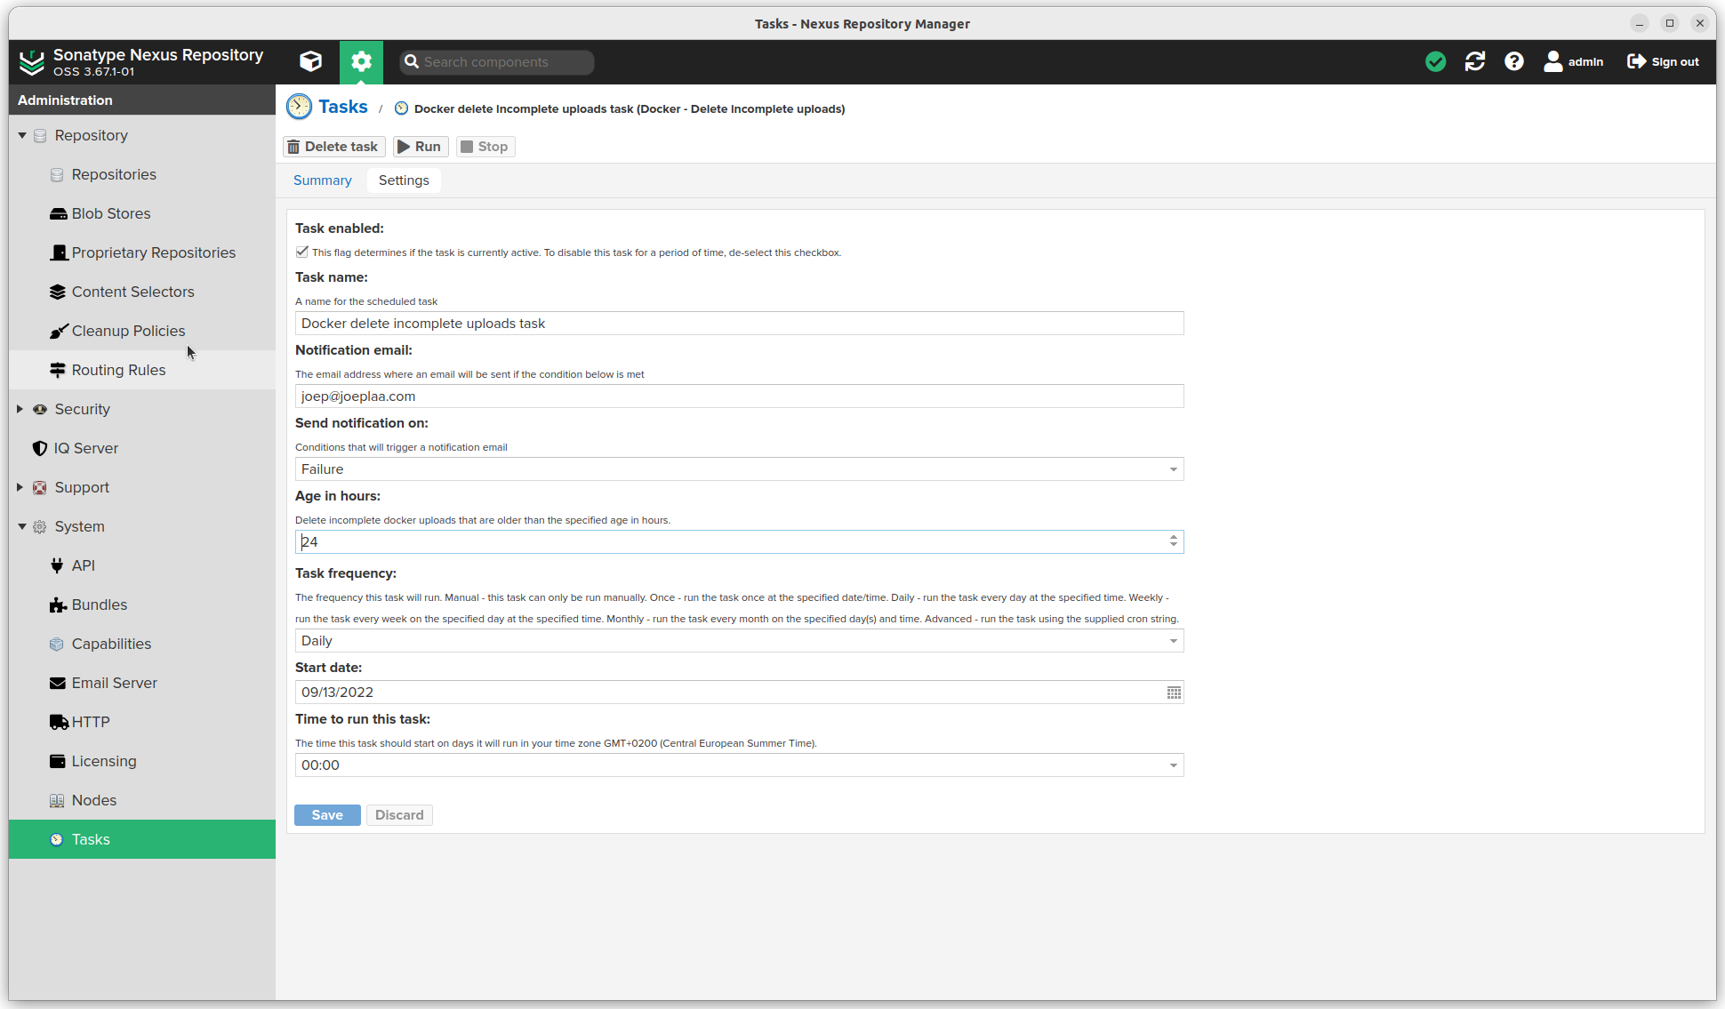Discard the task changes

pyautogui.click(x=399, y=815)
